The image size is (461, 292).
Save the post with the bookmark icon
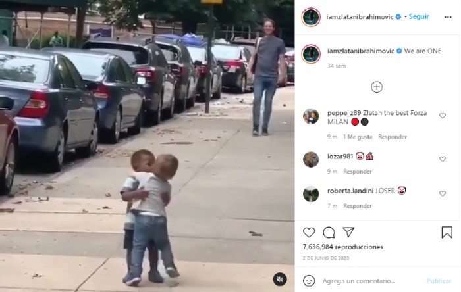coord(447,232)
